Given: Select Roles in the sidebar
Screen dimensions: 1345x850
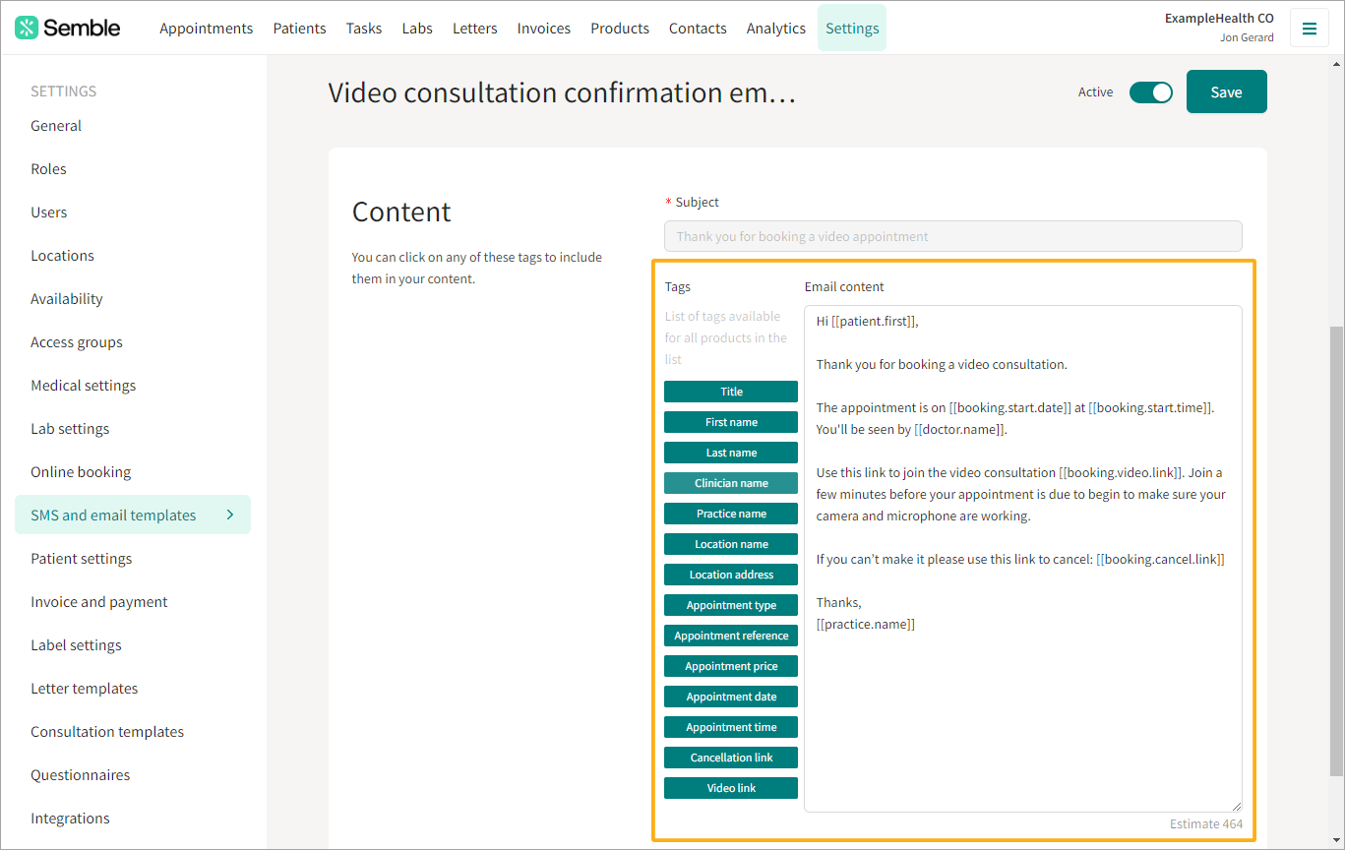Looking at the screenshot, I should pos(48,169).
